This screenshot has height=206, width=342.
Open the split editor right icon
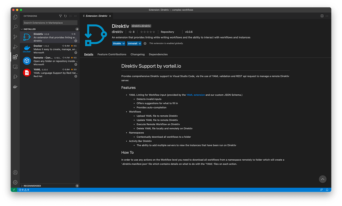[322, 16]
